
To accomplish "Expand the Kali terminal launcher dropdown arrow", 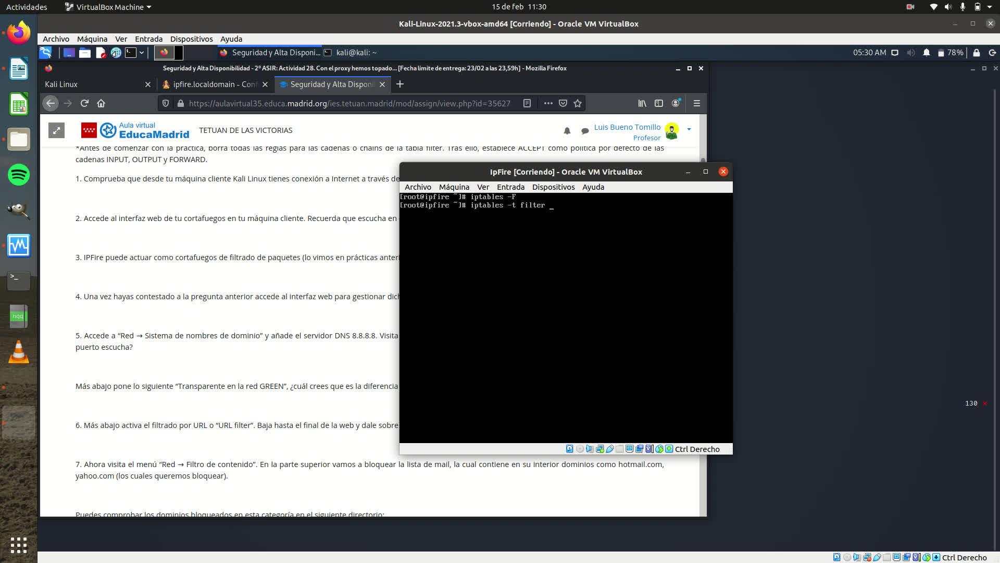I will (141, 53).
